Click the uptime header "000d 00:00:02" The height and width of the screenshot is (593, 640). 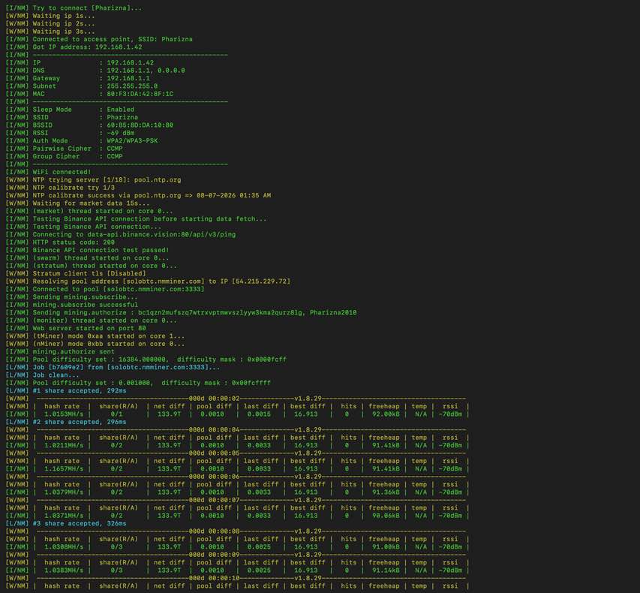tap(215, 399)
